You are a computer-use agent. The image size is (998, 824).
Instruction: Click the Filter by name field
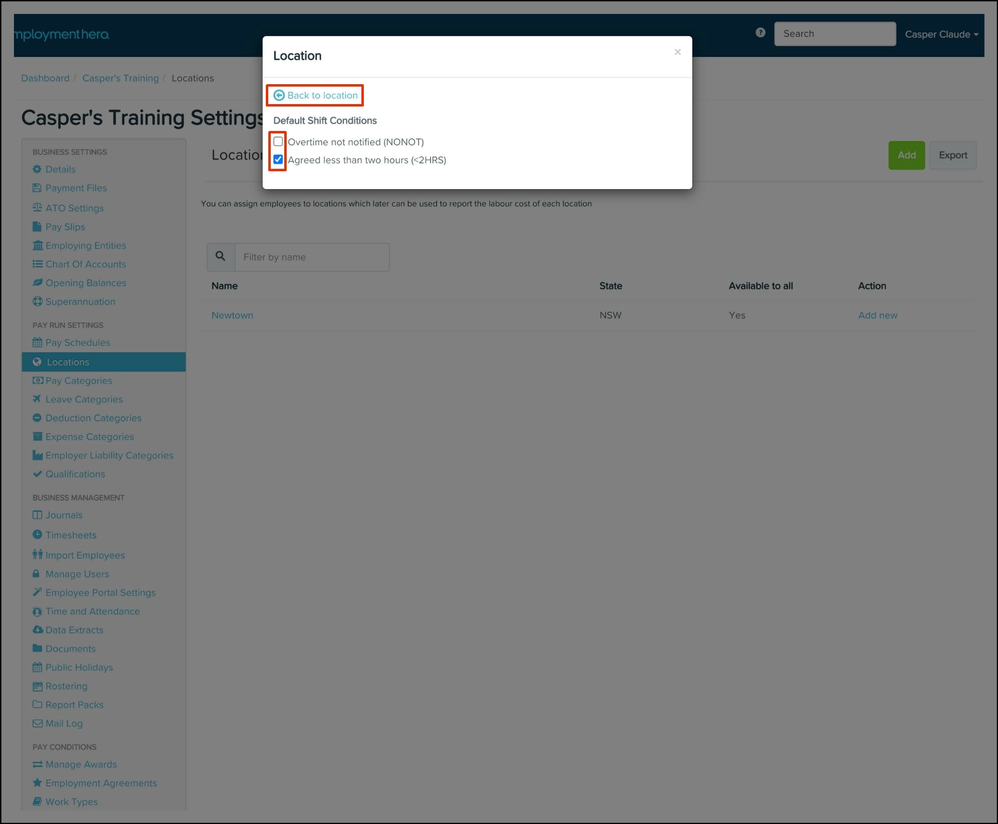point(312,257)
